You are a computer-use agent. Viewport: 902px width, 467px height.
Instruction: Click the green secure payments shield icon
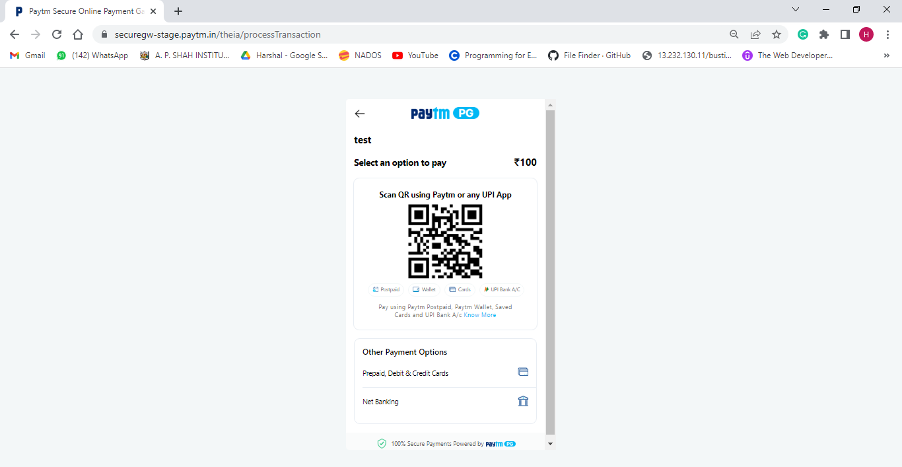pyautogui.click(x=382, y=443)
